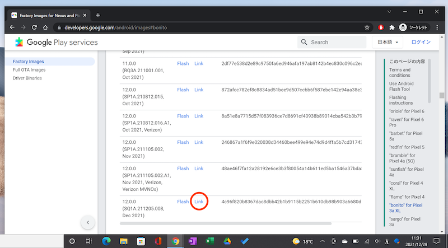Click the Google Play services logo
Image resolution: width=448 pixels, height=248 pixels.
(x=56, y=43)
